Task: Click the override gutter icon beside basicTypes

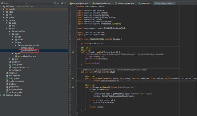Action: pyautogui.click(x=73, y=78)
